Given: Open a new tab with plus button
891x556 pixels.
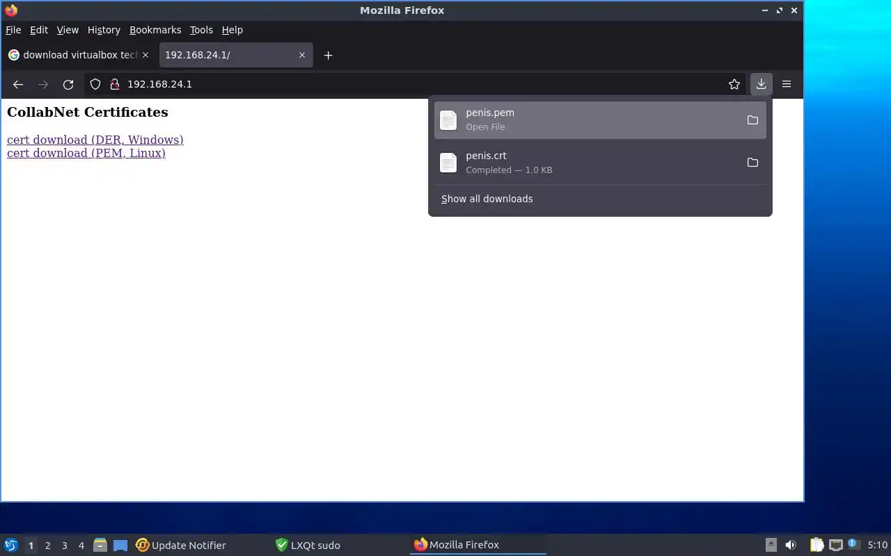Looking at the screenshot, I should pyautogui.click(x=328, y=55).
